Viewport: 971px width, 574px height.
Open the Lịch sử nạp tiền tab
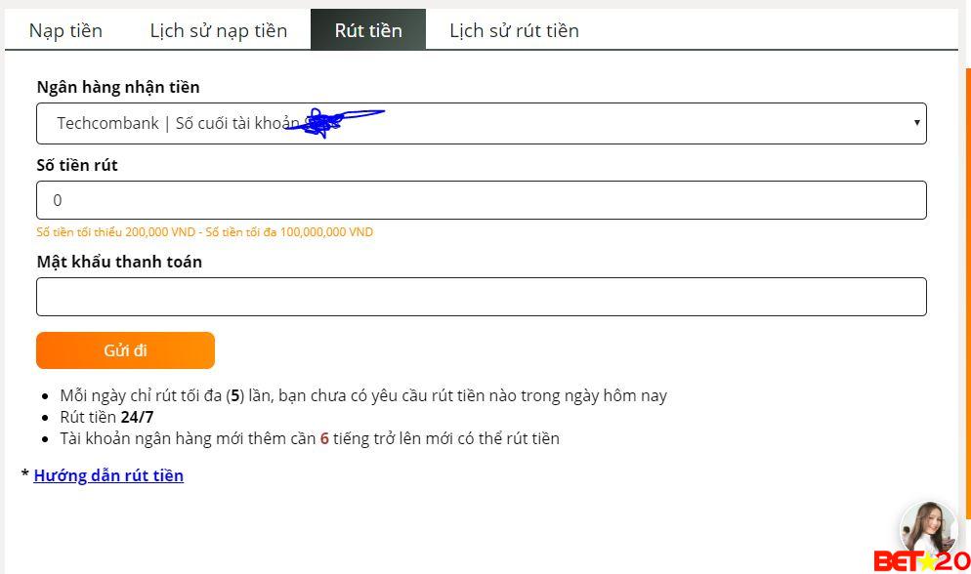point(218,30)
